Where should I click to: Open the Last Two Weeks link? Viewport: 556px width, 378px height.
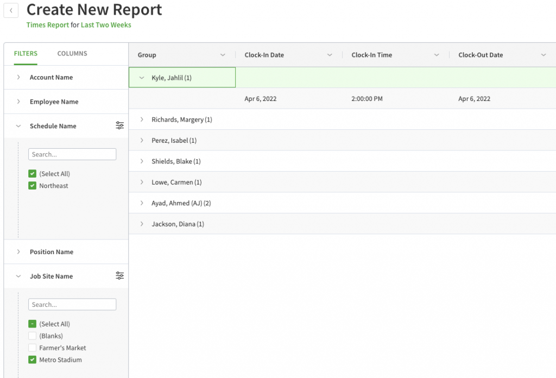tap(105, 25)
